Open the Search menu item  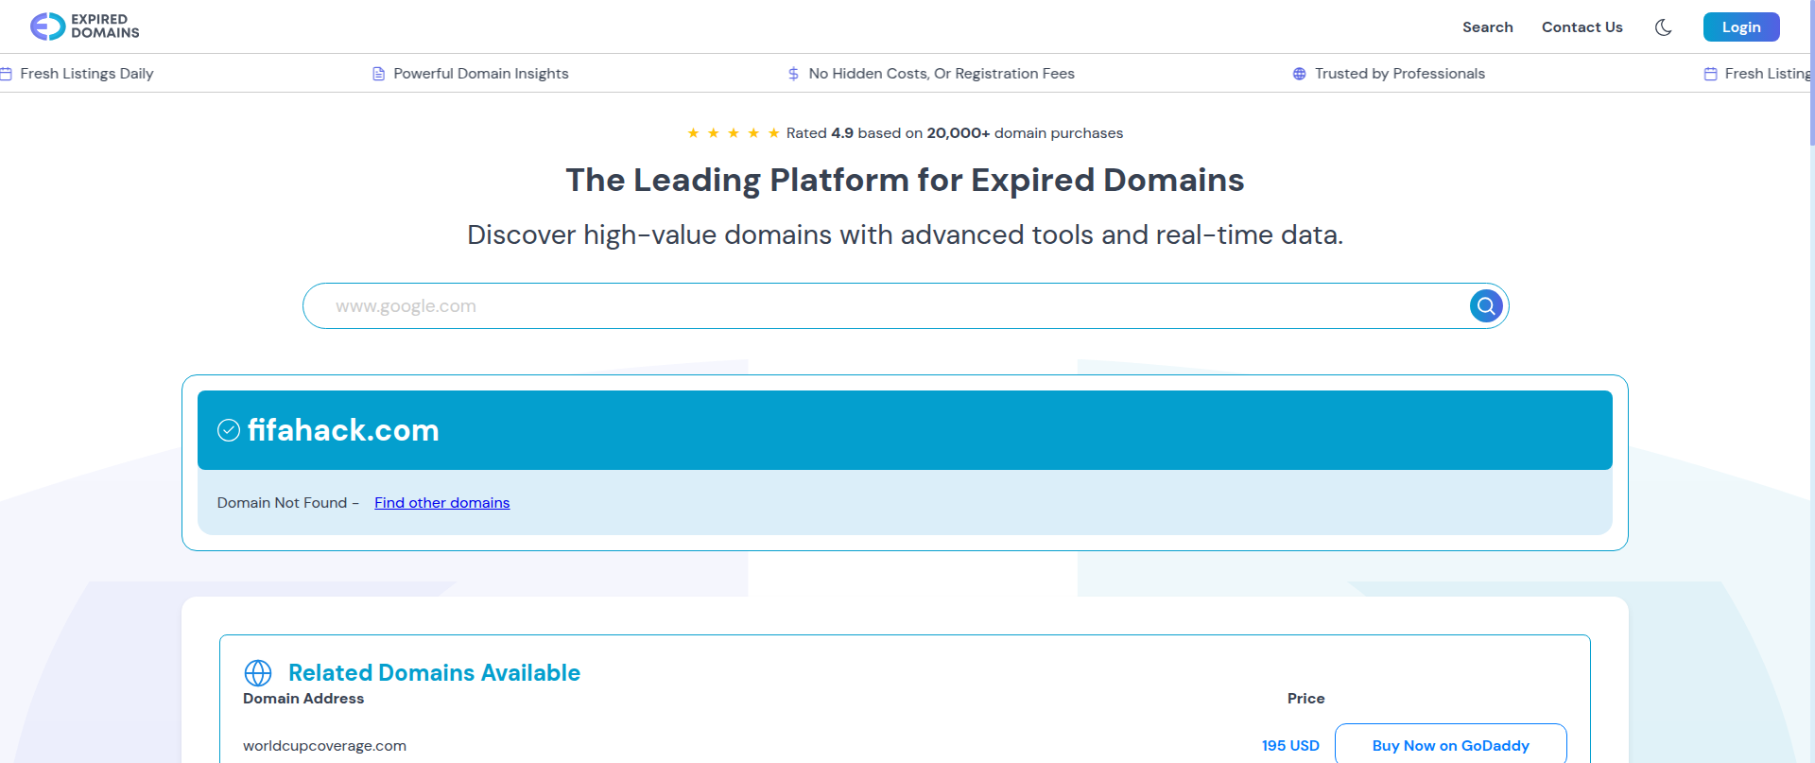click(x=1487, y=27)
